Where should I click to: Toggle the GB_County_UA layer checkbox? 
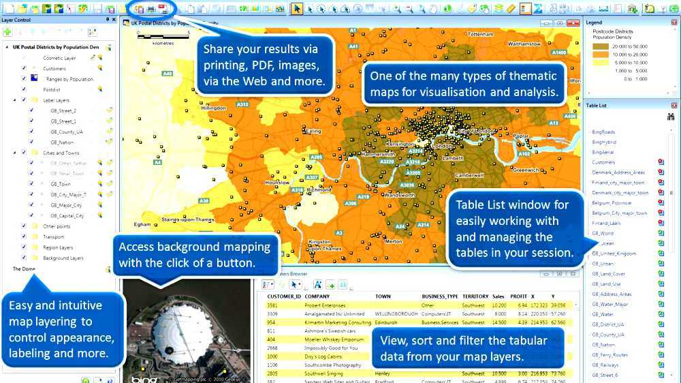(x=31, y=132)
